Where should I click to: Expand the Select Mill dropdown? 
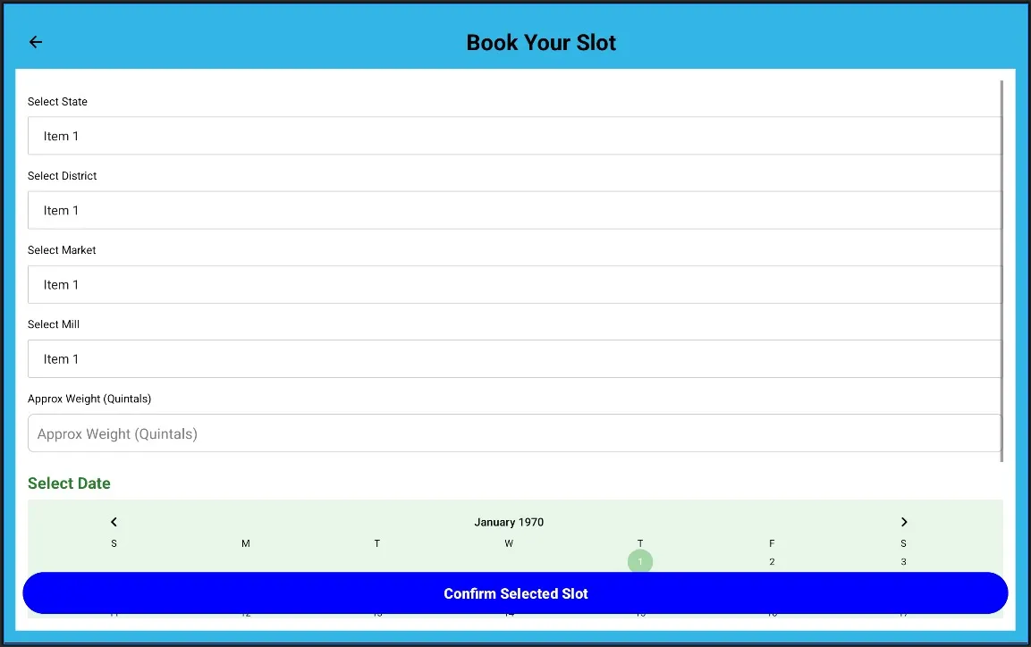[514, 358]
